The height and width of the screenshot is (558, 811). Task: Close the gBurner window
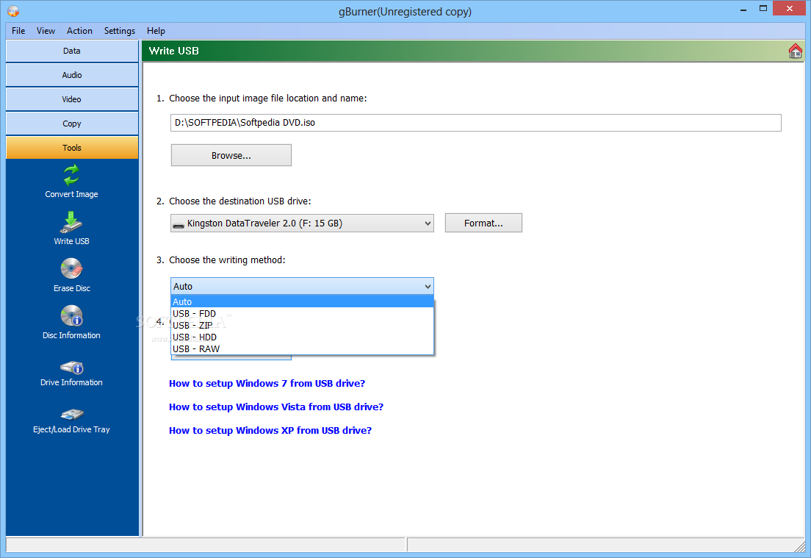pyautogui.click(x=789, y=8)
